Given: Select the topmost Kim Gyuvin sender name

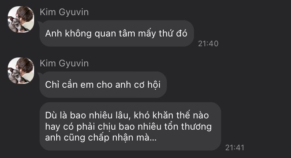Looking at the screenshot, I should [64, 12].
